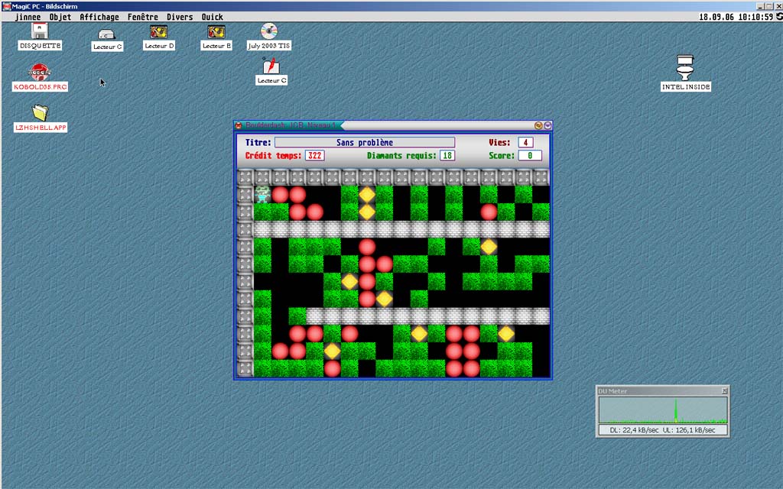This screenshot has height=489, width=783.
Task: Open the Lecteur B drive icon
Action: pyautogui.click(x=216, y=31)
